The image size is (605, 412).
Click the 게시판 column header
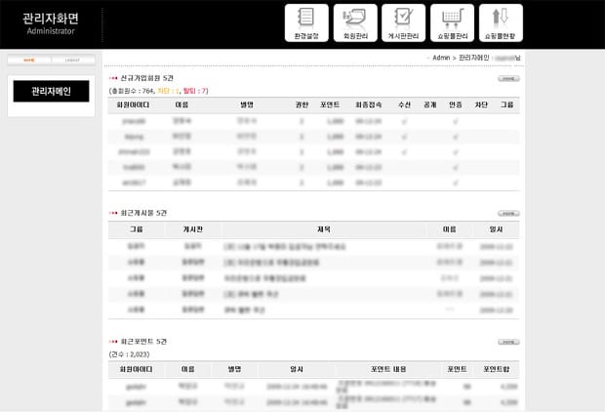(193, 229)
